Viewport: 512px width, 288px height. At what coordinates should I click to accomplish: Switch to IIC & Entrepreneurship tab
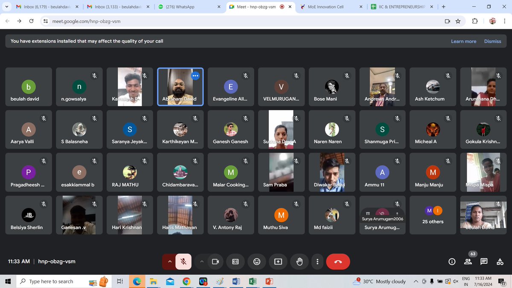(401, 7)
